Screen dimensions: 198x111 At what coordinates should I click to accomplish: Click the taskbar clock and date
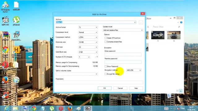192,109
